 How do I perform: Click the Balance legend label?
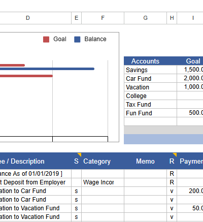point(95,39)
